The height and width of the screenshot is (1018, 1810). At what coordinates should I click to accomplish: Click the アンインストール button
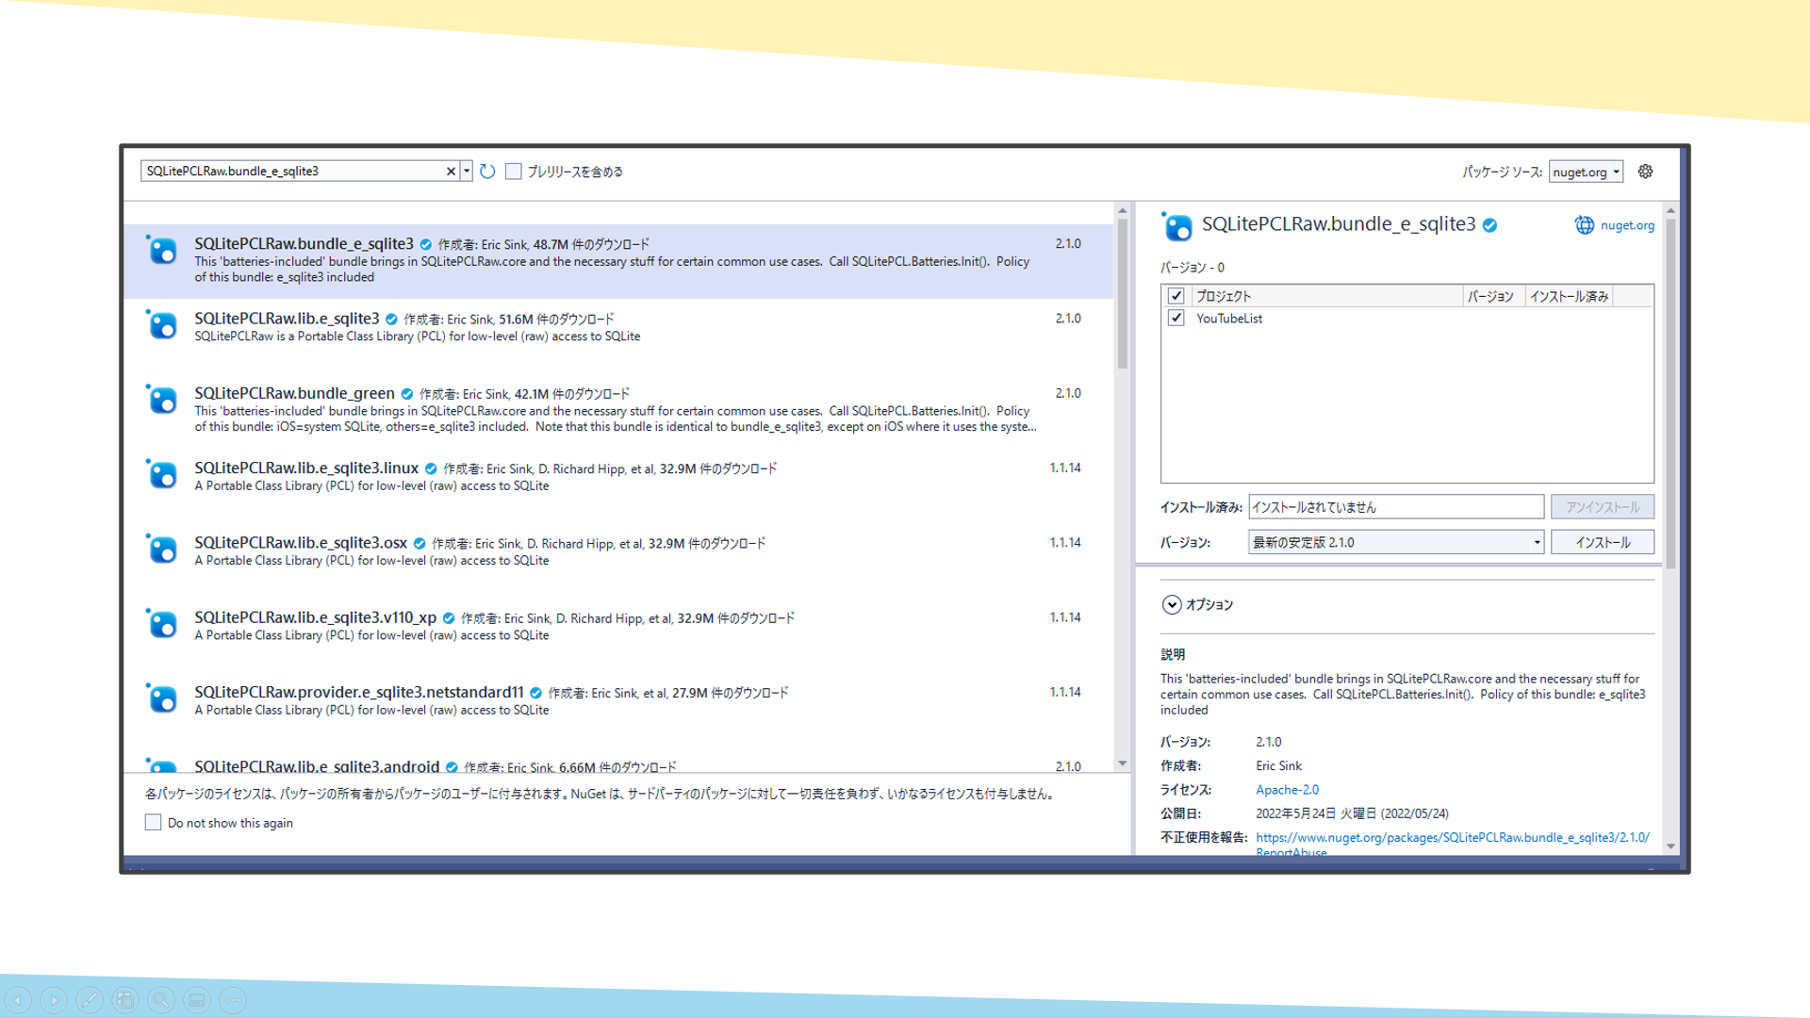[1603, 507]
